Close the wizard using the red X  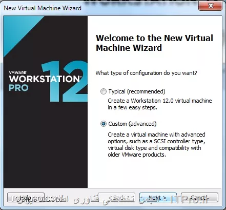211,6
